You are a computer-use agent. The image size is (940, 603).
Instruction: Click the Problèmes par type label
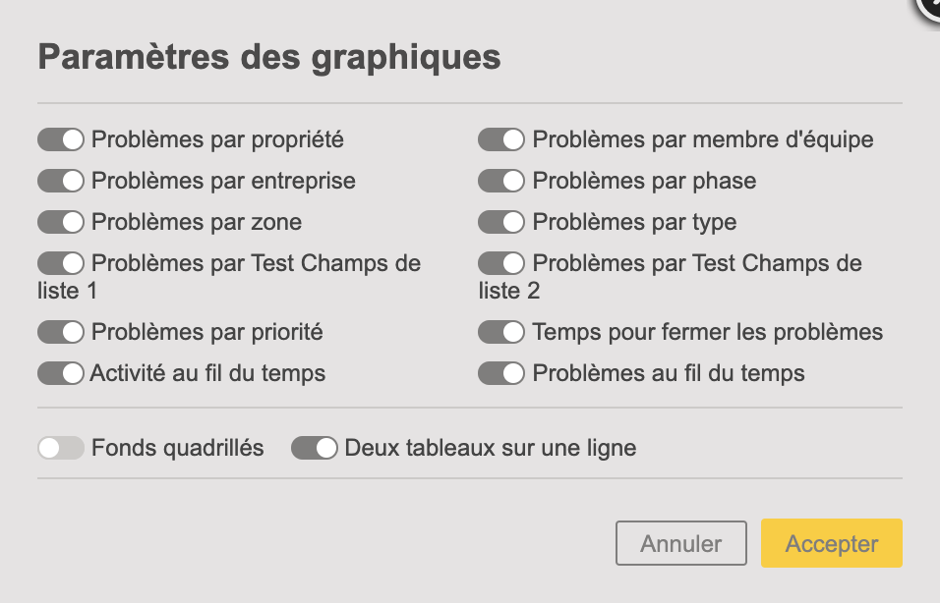pos(634,223)
